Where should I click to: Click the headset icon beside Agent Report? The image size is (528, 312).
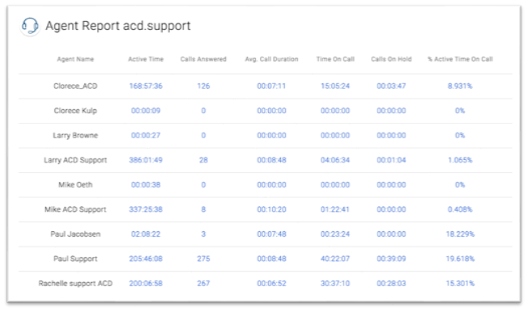click(x=30, y=26)
